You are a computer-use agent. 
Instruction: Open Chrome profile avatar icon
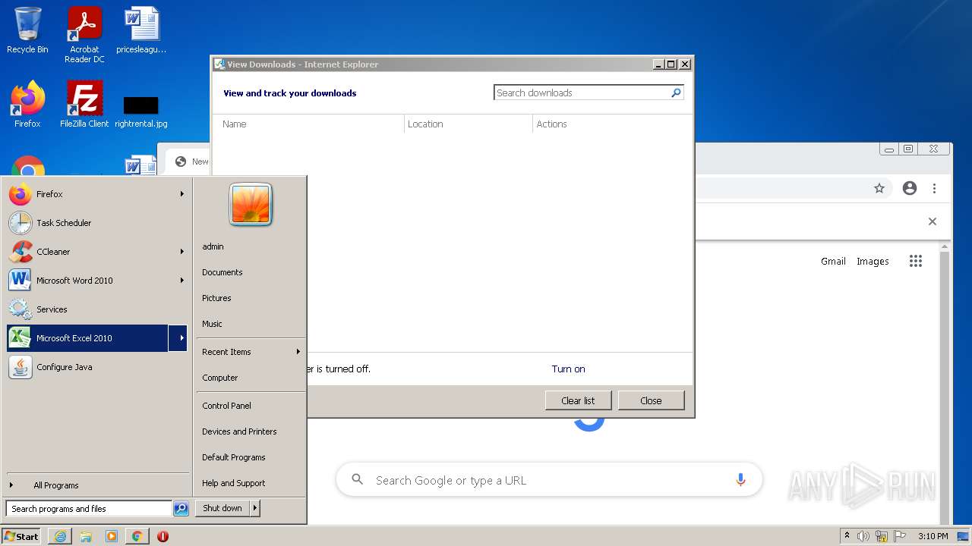point(910,188)
